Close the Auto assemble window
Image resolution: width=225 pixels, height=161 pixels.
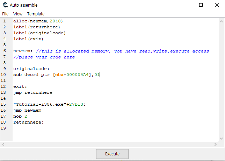click(217, 5)
